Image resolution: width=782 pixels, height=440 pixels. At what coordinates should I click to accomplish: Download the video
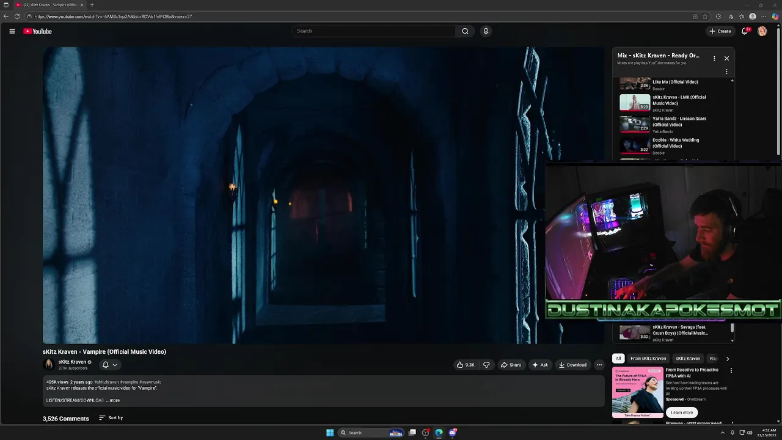tap(573, 365)
